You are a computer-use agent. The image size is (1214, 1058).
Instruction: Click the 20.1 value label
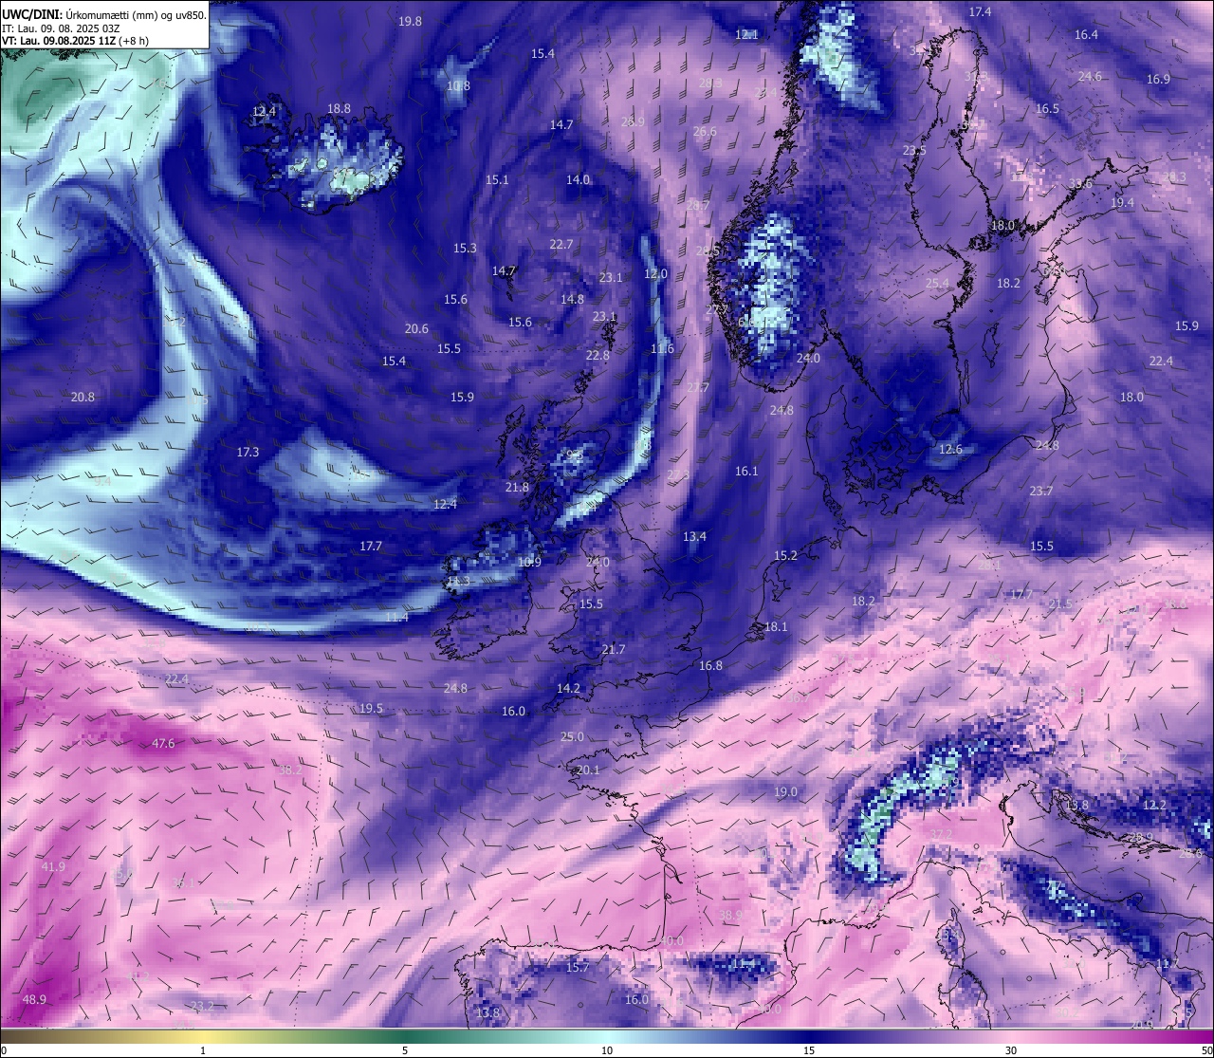pyautogui.click(x=588, y=770)
